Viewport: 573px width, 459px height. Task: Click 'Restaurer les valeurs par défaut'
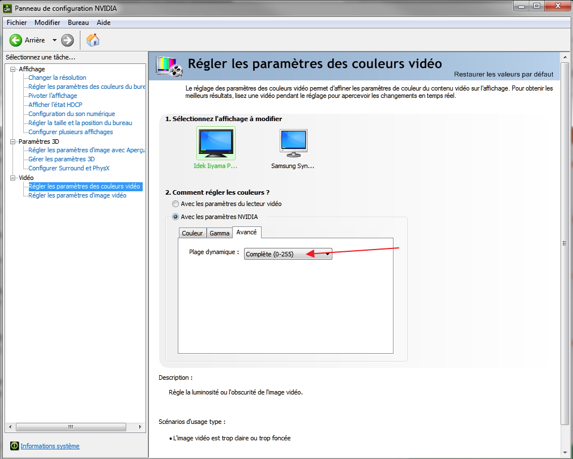pyautogui.click(x=503, y=74)
